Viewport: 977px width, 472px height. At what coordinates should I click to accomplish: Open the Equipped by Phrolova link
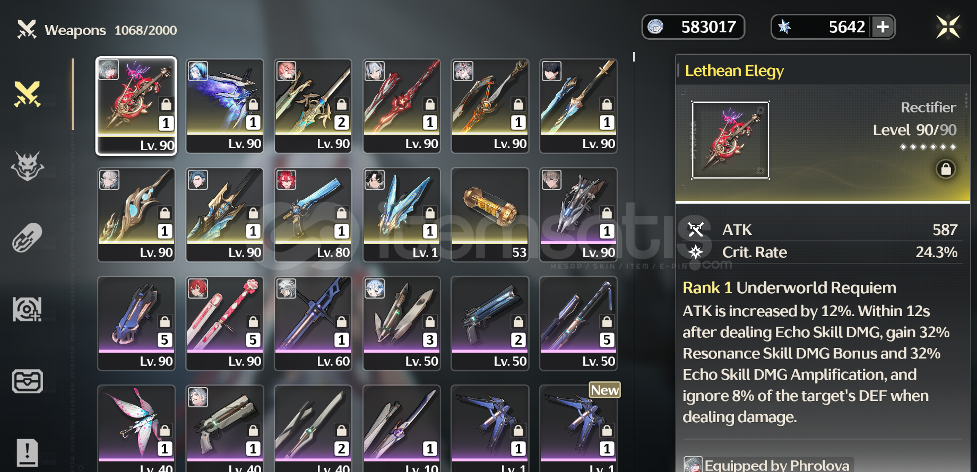[x=768, y=465]
